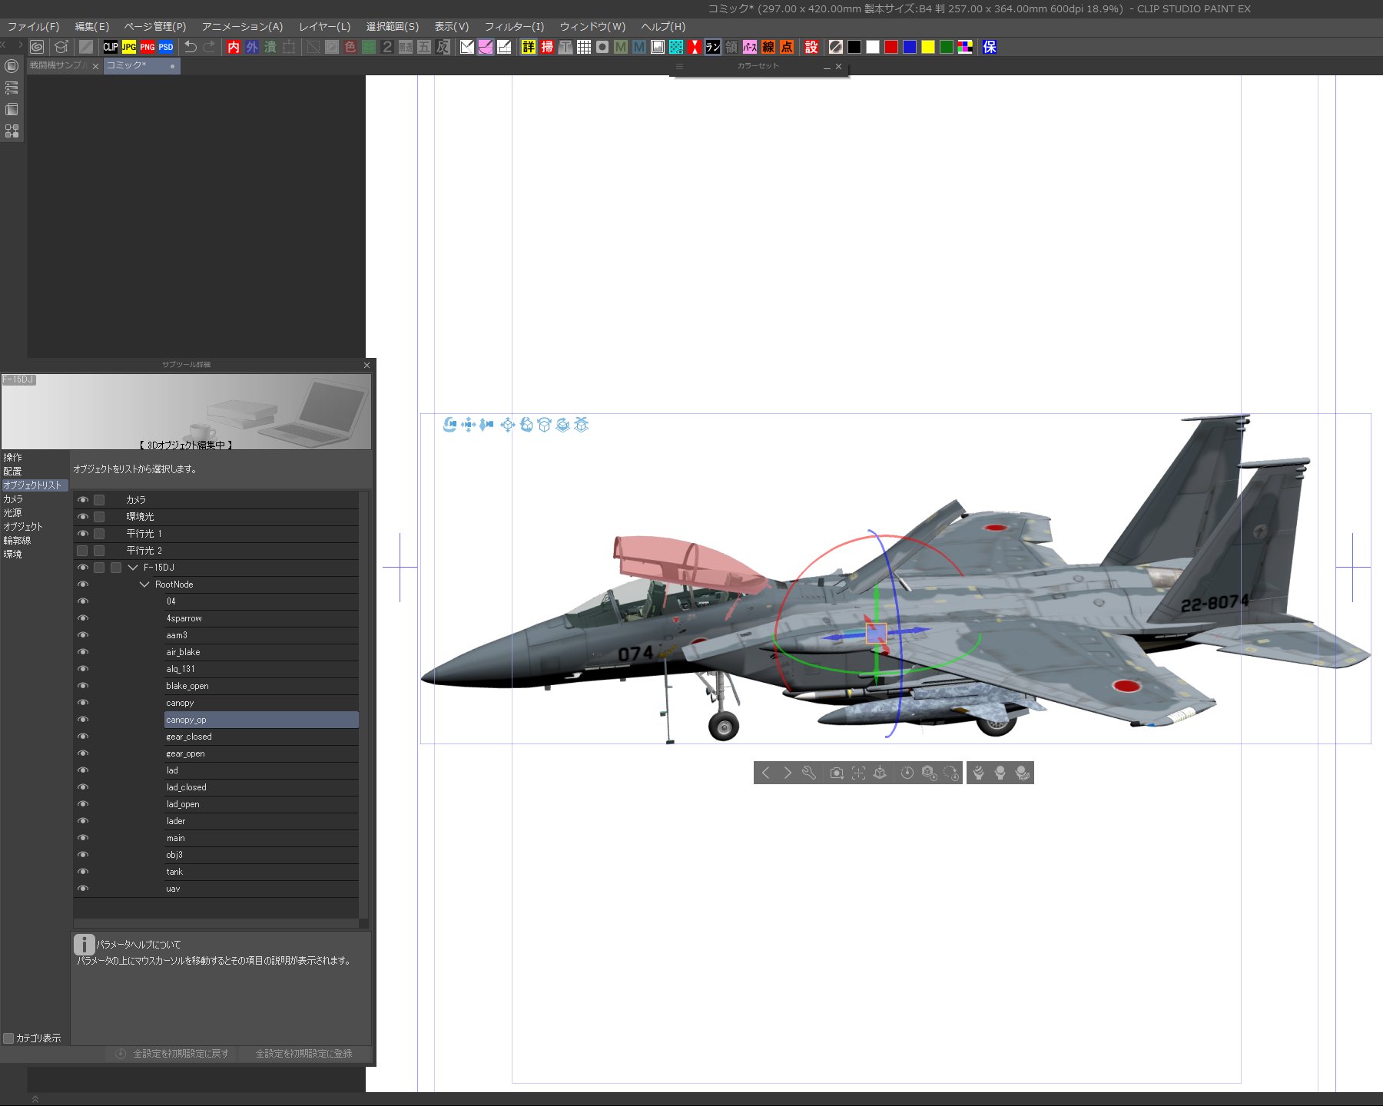The image size is (1383, 1106).
Task: Click reset rotation icon in launcher
Action: [x=950, y=773]
